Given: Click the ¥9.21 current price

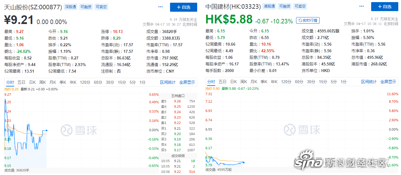Looking at the screenshot, I should pos(19,20).
